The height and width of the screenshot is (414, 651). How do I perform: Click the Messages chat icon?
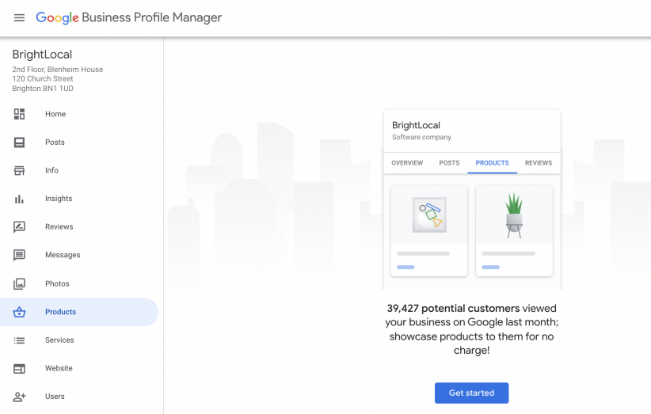coord(19,255)
